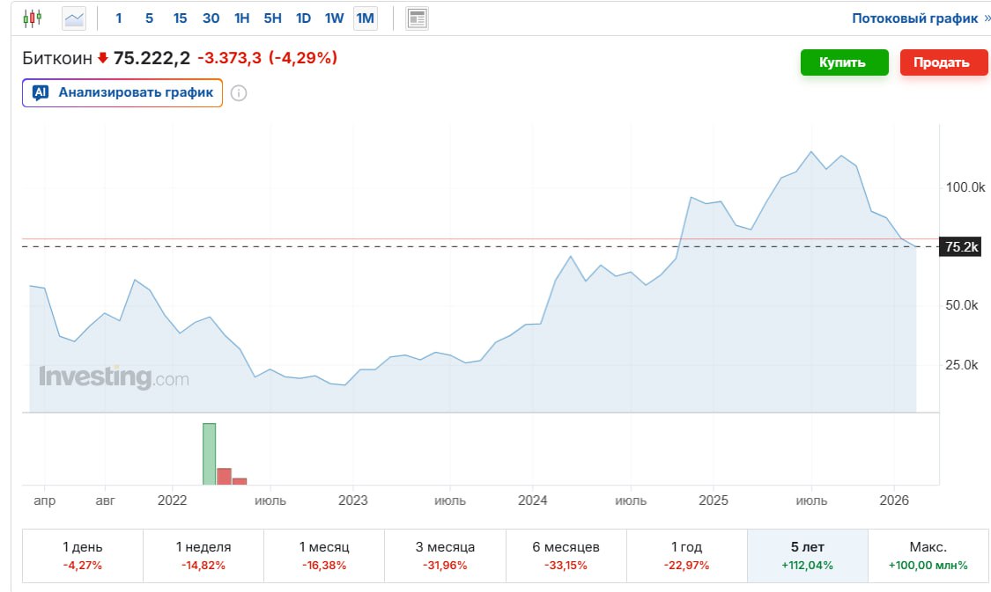Choose the 1D daily interval
Image resolution: width=991 pixels, height=592 pixels.
(x=303, y=18)
